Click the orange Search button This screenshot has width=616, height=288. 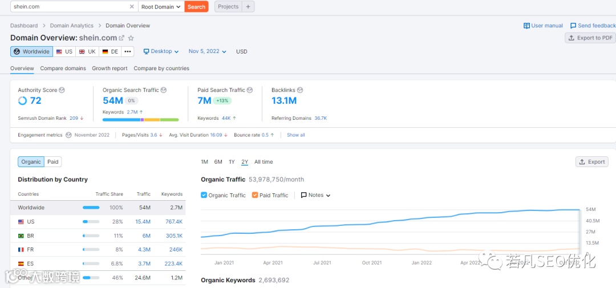coord(196,7)
